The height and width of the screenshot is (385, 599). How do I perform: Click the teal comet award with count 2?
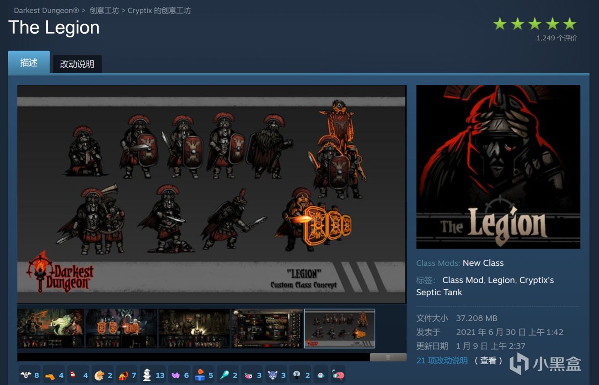[228, 375]
